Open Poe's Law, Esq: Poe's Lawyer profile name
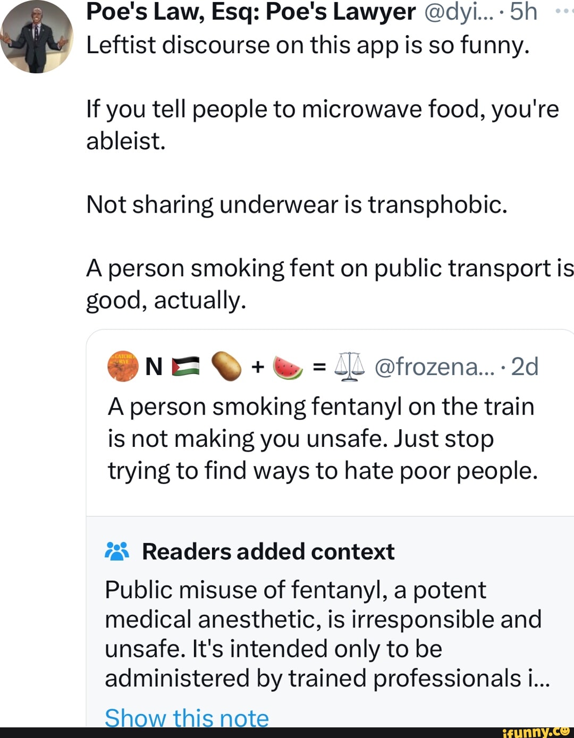Viewport: 574px width, 738px height. [x=251, y=12]
